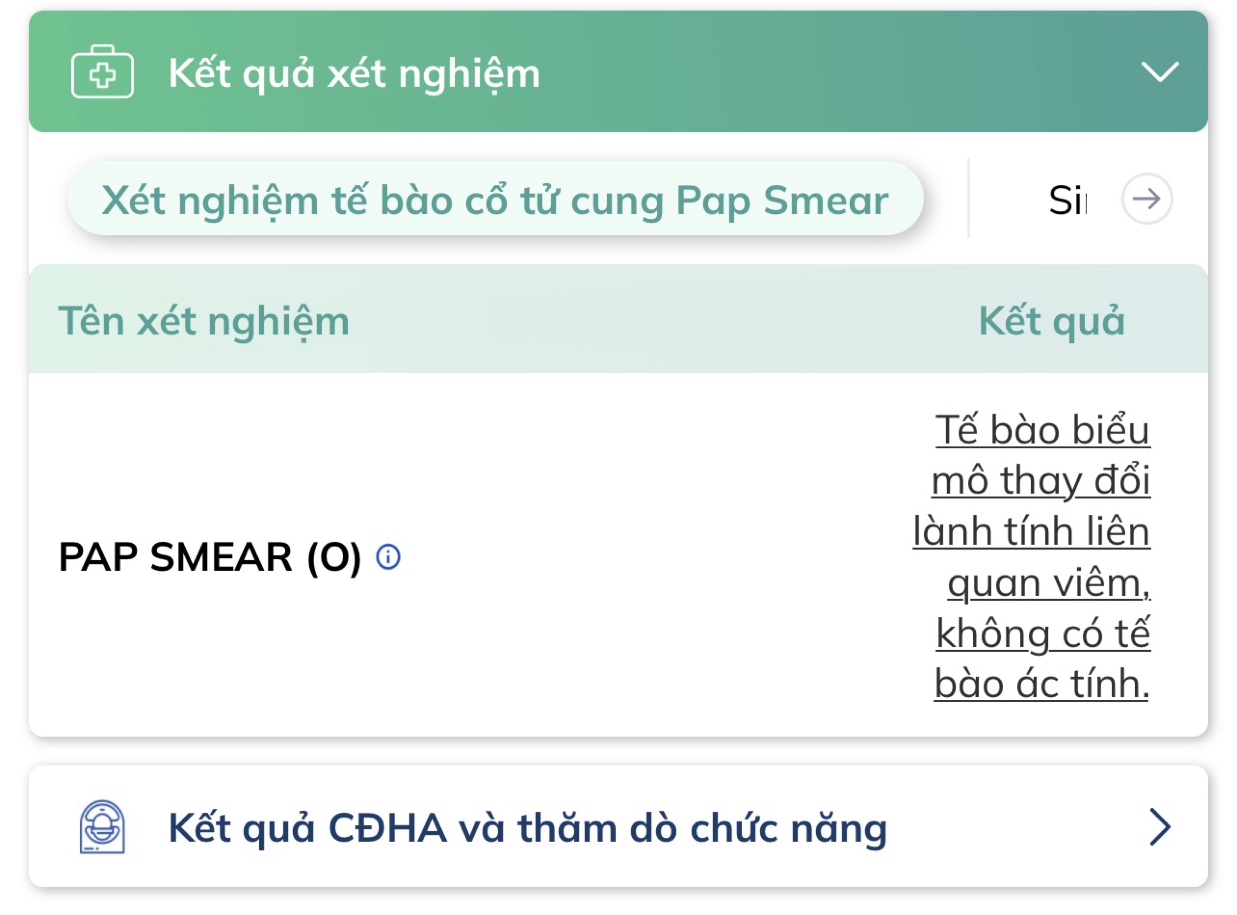Viewport: 1237px width, 915px height.
Task: Click the "không có tế" result text line
Action: 1043,634
